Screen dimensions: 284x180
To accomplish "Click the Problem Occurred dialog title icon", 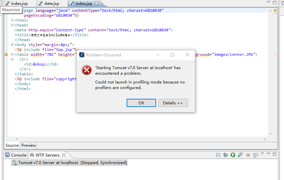I will click(82, 55).
